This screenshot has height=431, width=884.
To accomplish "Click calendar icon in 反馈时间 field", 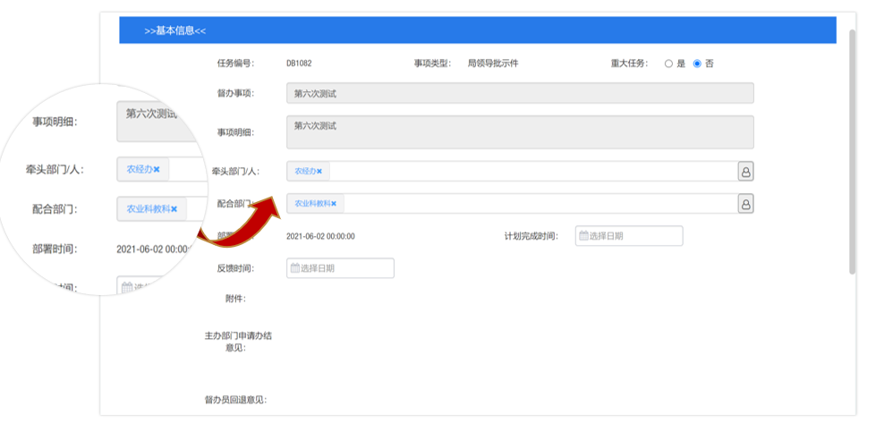I will pos(294,268).
